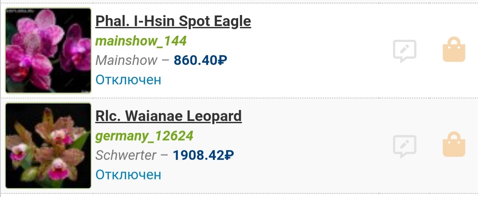The height and width of the screenshot is (197, 478).
Task: Toggle the Отключен status of Spot Eagle
Action: [128, 80]
